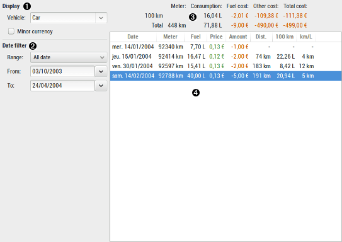This screenshot has width=342, height=242.
Task: Open the Range dropdown showing All date
Action: pos(69,57)
